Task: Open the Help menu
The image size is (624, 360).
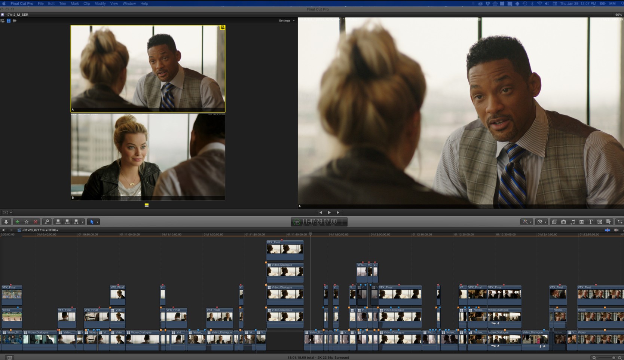Action: (144, 3)
